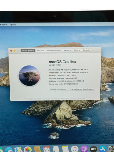Click the macOS Catalina heading
114x152 pixels.
(62, 62)
